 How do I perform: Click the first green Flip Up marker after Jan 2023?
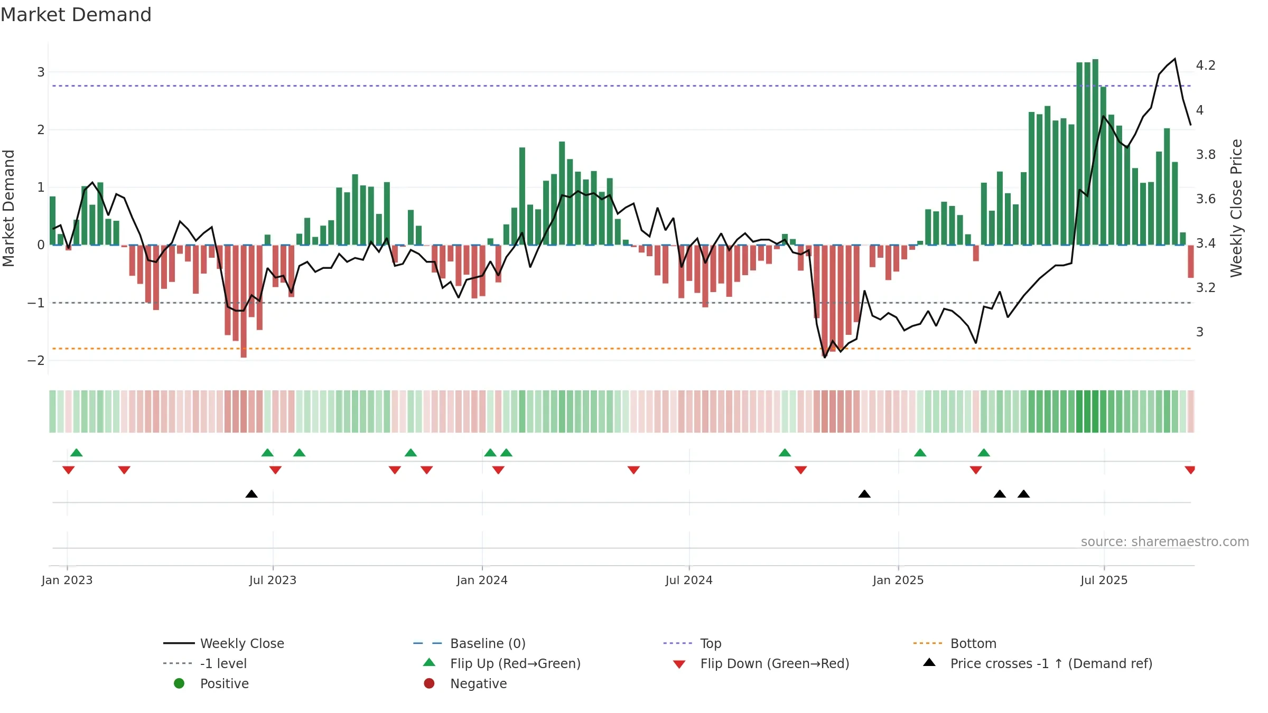coord(77,453)
